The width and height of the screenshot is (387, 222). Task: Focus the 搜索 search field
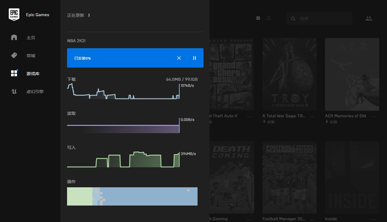tap(319, 19)
